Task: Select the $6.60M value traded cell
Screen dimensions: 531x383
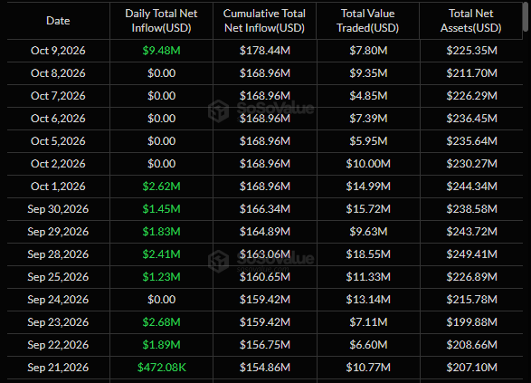Action: tap(368, 345)
